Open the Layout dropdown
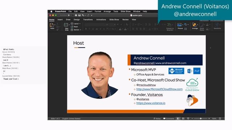Screen dimensions: 232x130 (76, 23)
